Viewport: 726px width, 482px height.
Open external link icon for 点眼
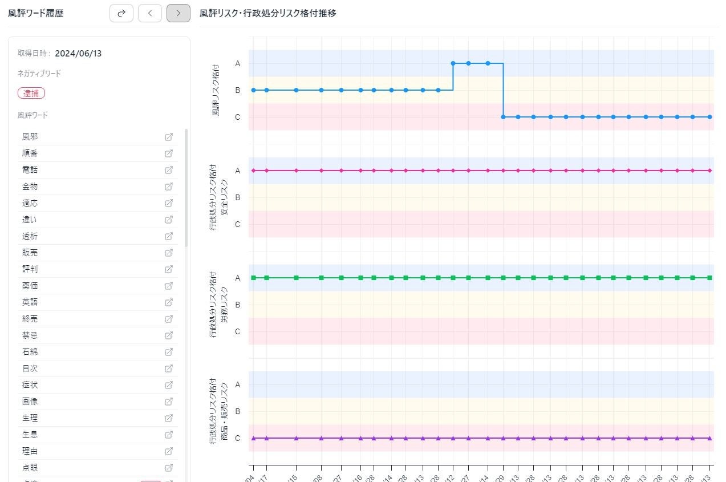coord(169,468)
